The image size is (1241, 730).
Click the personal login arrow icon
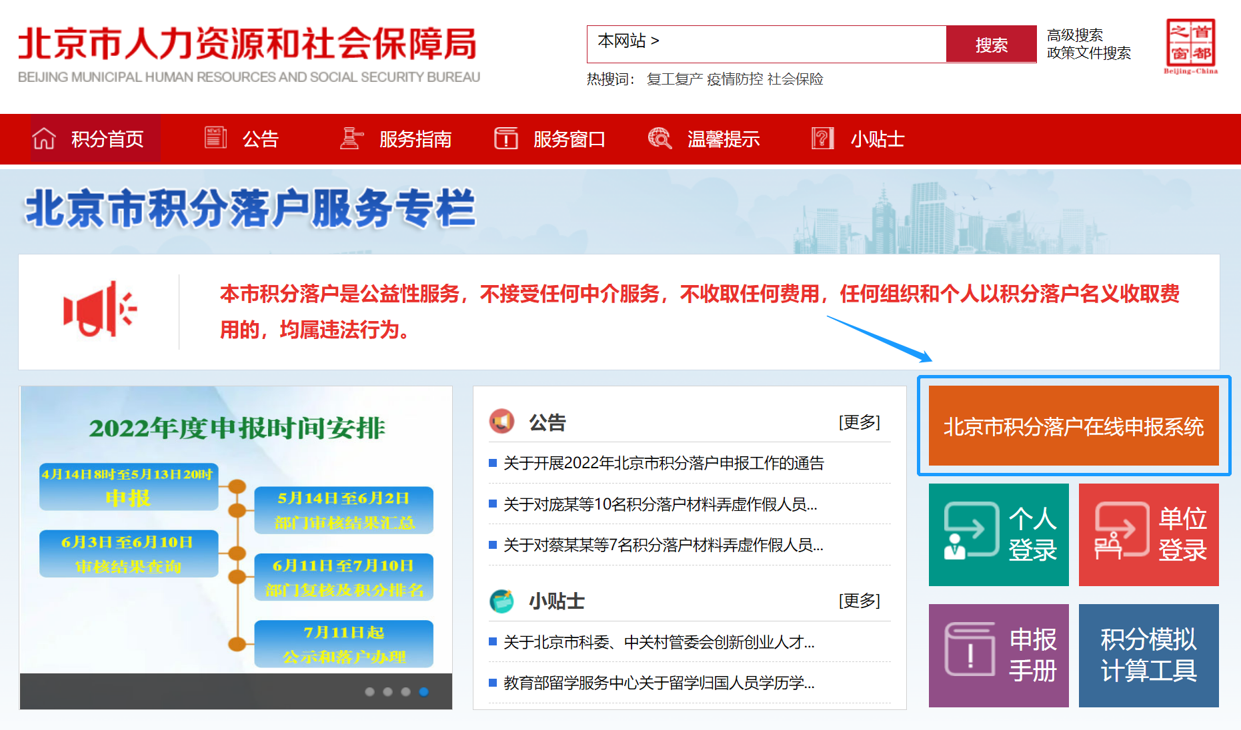[x=971, y=531]
